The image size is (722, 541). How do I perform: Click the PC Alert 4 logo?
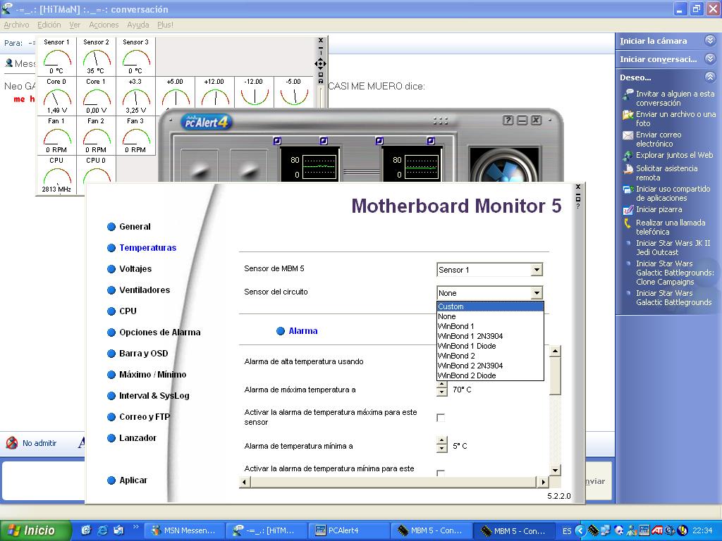(x=206, y=122)
